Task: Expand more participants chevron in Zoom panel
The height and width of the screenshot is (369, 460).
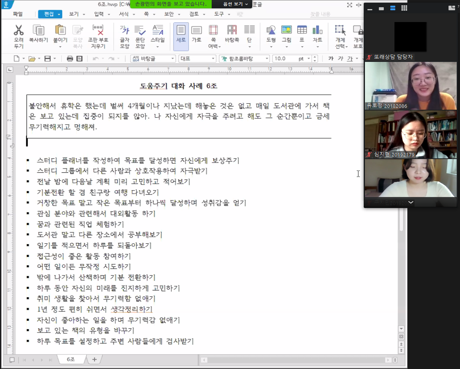Action: (411, 203)
